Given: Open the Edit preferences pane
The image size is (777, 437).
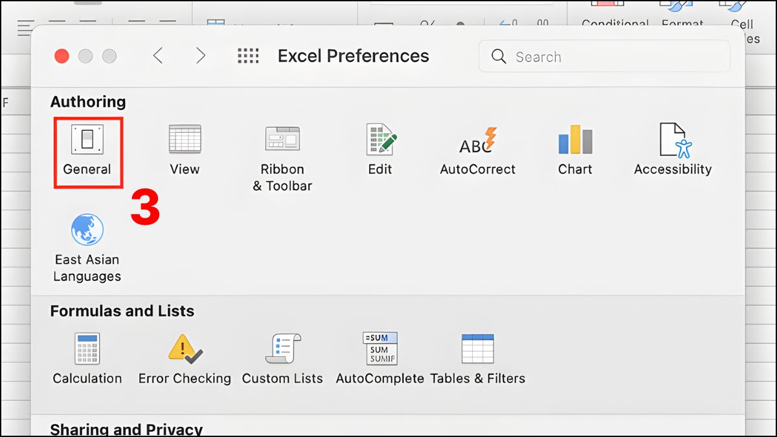Looking at the screenshot, I should pyautogui.click(x=379, y=149).
